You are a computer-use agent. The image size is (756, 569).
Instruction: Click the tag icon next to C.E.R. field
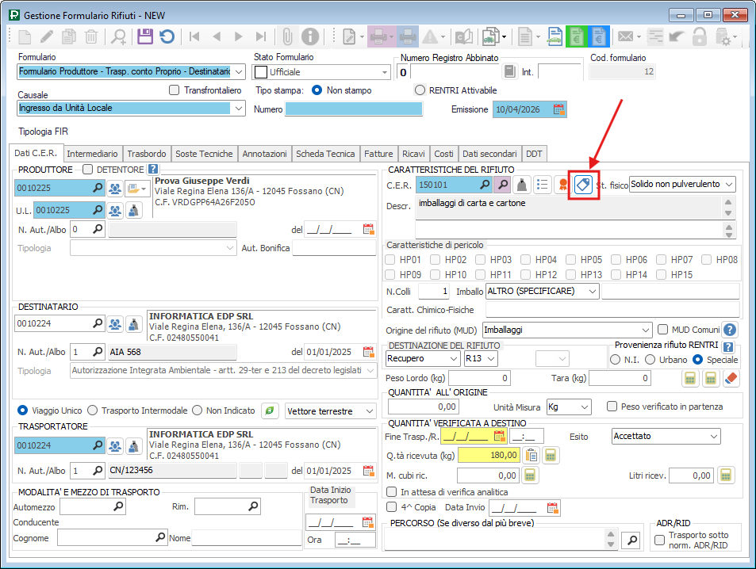(584, 185)
